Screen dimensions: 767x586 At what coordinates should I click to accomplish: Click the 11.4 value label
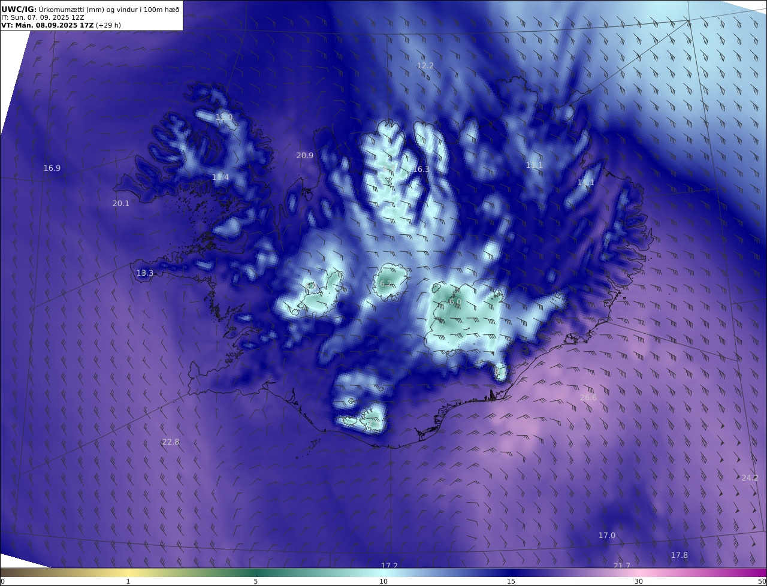point(221,177)
